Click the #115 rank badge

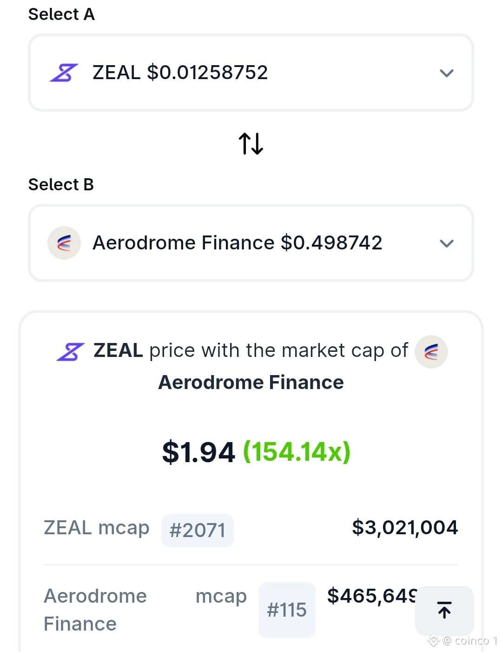[x=287, y=610]
